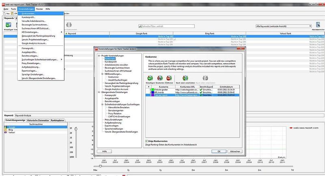The image size is (325, 176).
Task: Switch to the Historische Datensätze tab
Action: pos(38,120)
